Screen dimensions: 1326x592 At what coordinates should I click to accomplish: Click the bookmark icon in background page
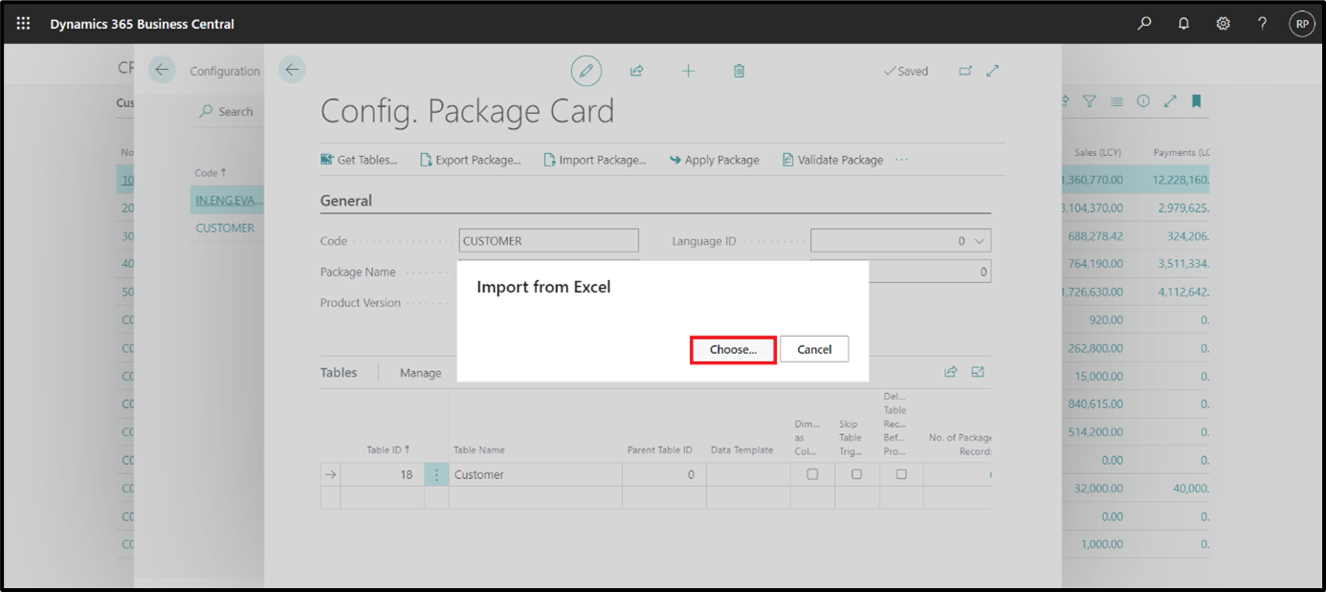click(x=1197, y=100)
